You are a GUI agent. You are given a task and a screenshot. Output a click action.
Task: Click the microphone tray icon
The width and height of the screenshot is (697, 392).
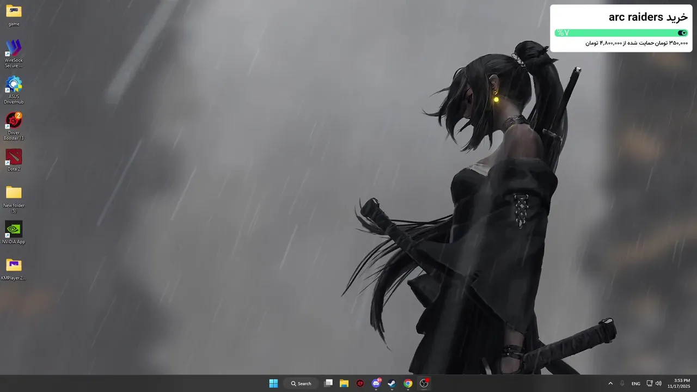tap(622, 383)
